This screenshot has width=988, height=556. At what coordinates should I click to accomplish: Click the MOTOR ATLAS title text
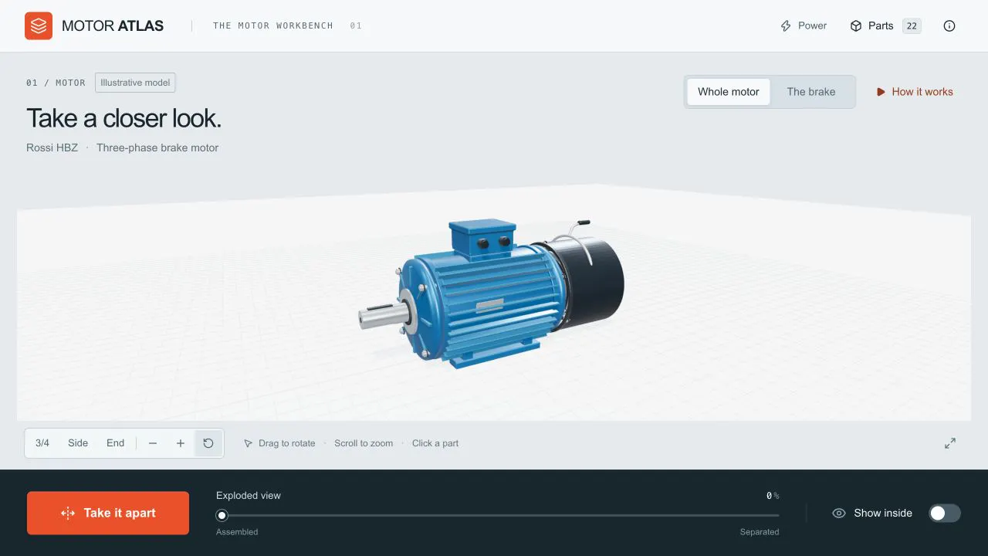(113, 25)
